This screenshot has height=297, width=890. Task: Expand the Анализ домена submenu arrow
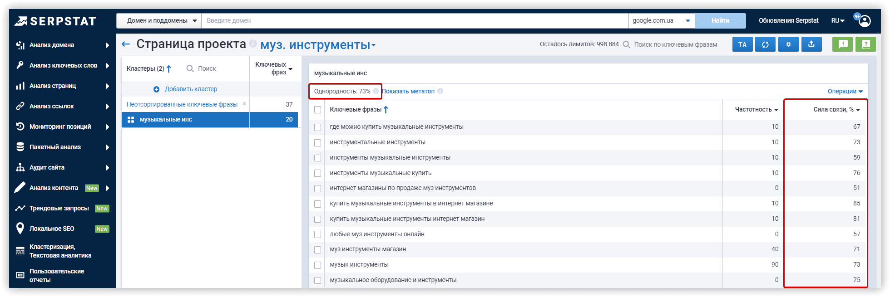click(108, 45)
